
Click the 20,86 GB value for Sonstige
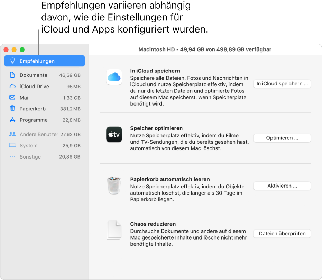pos(70,157)
